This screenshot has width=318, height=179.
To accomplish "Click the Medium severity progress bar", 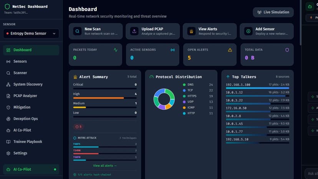I will (x=105, y=107).
